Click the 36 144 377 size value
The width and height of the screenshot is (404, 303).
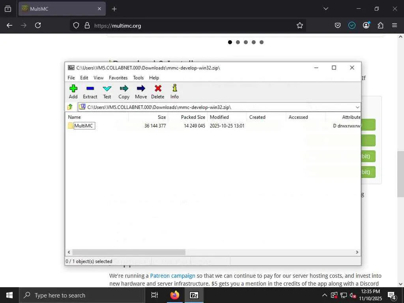pos(155,126)
